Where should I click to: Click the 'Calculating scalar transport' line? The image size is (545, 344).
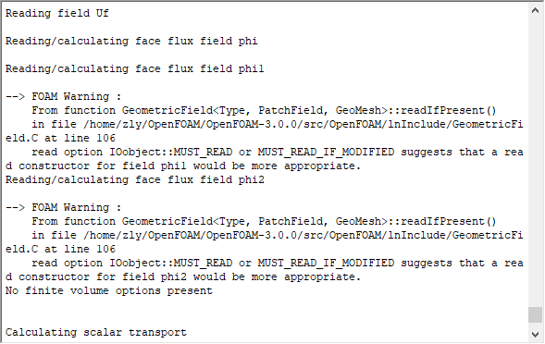(96, 333)
